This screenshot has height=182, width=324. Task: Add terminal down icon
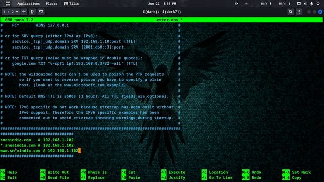click(41, 12)
